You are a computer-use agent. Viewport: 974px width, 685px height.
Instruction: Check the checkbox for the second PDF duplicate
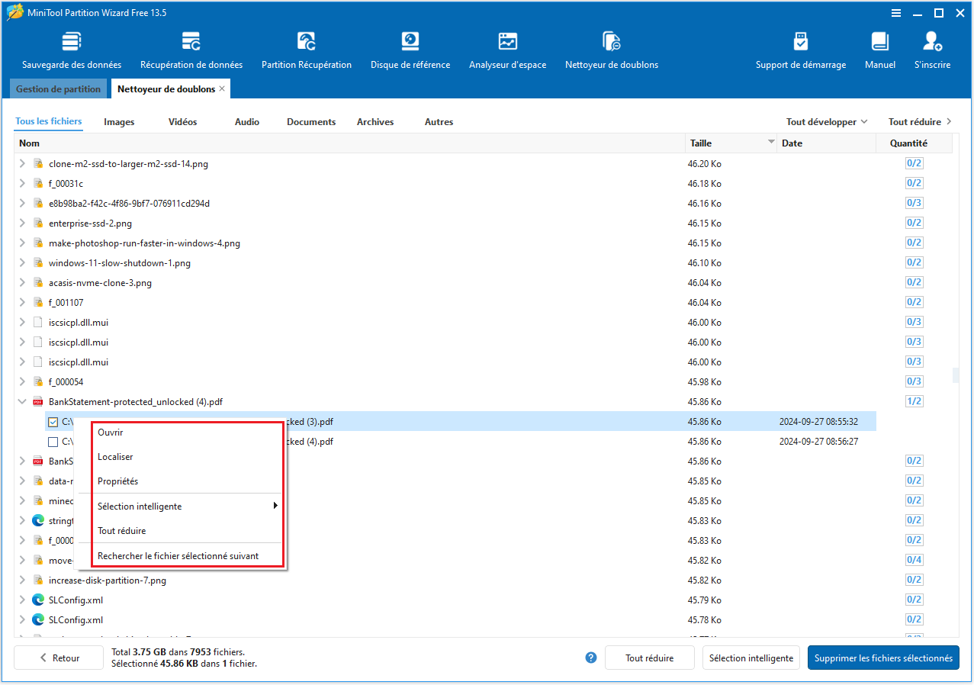(x=53, y=441)
